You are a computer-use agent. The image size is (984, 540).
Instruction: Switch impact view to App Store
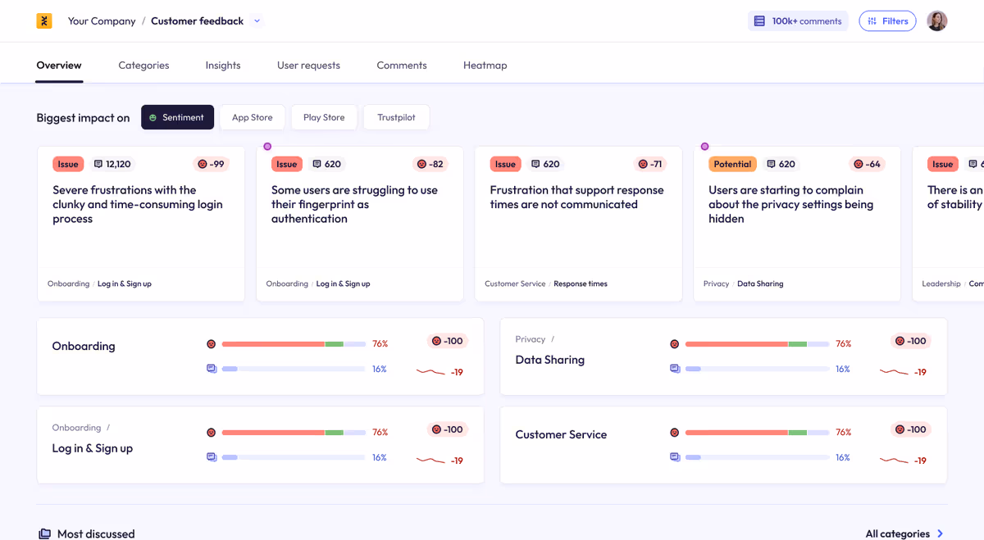[252, 117]
